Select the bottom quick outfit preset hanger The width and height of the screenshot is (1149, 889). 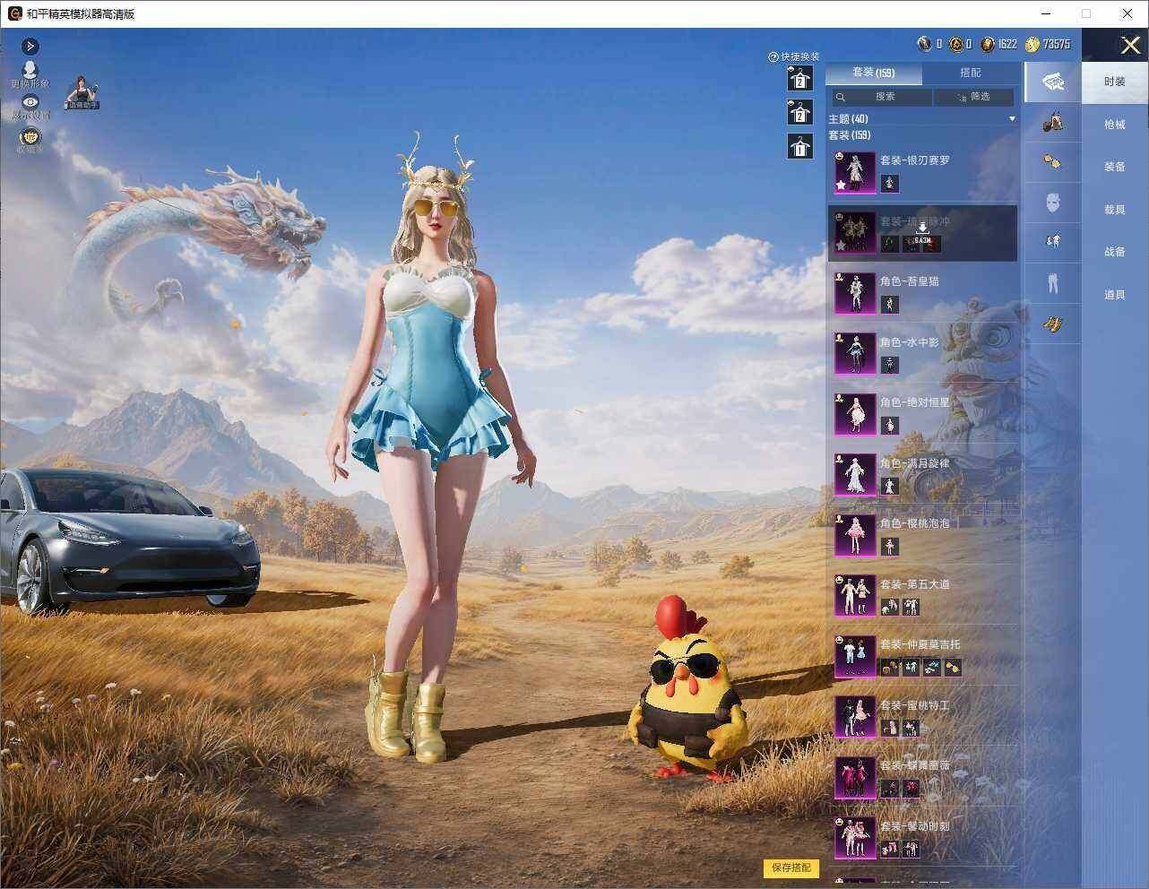(x=799, y=146)
